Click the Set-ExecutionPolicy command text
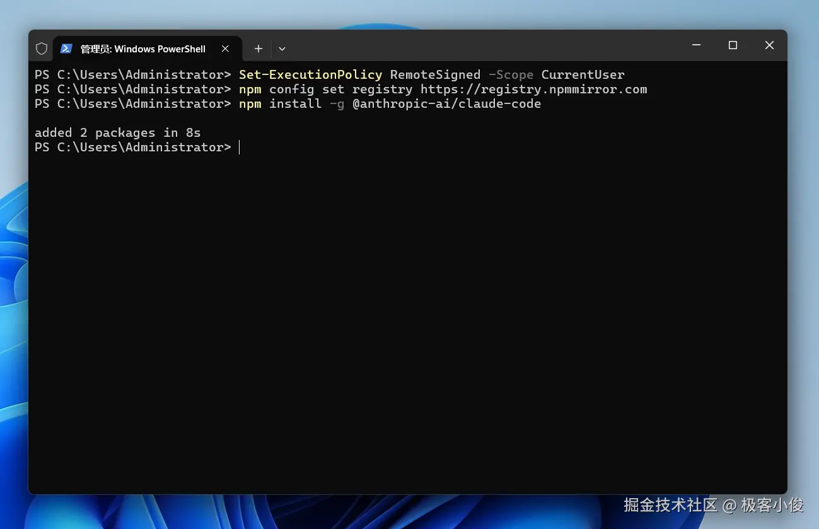 (x=310, y=74)
